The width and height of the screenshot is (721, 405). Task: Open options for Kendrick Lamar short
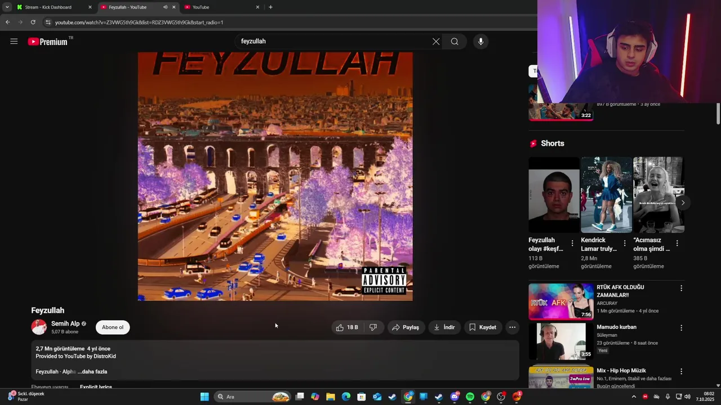pos(625,244)
